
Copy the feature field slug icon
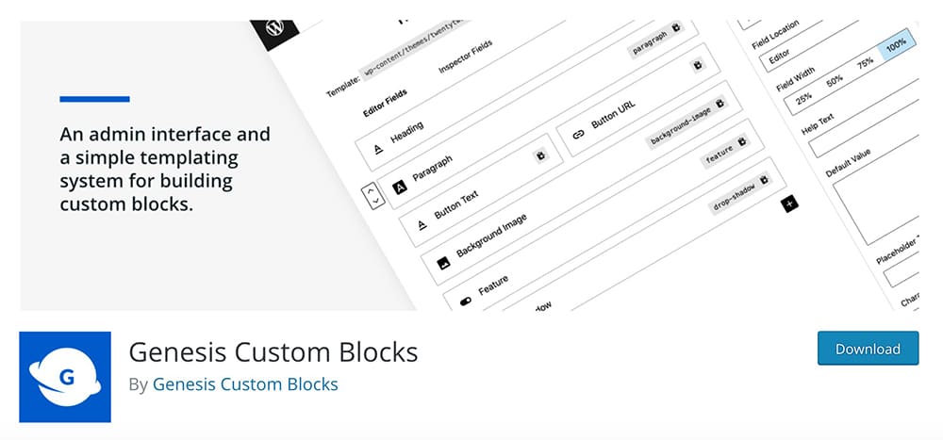click(742, 142)
